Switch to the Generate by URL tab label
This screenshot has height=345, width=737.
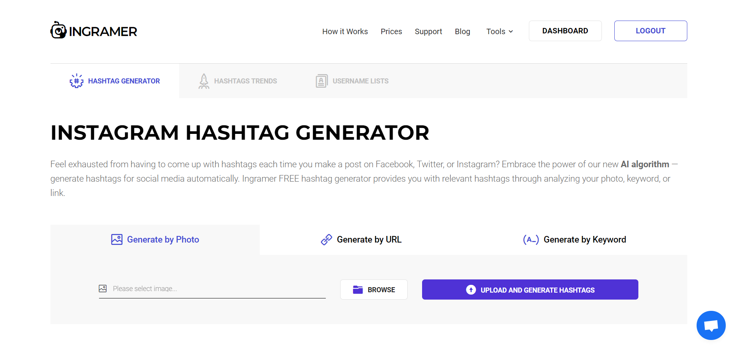click(369, 239)
